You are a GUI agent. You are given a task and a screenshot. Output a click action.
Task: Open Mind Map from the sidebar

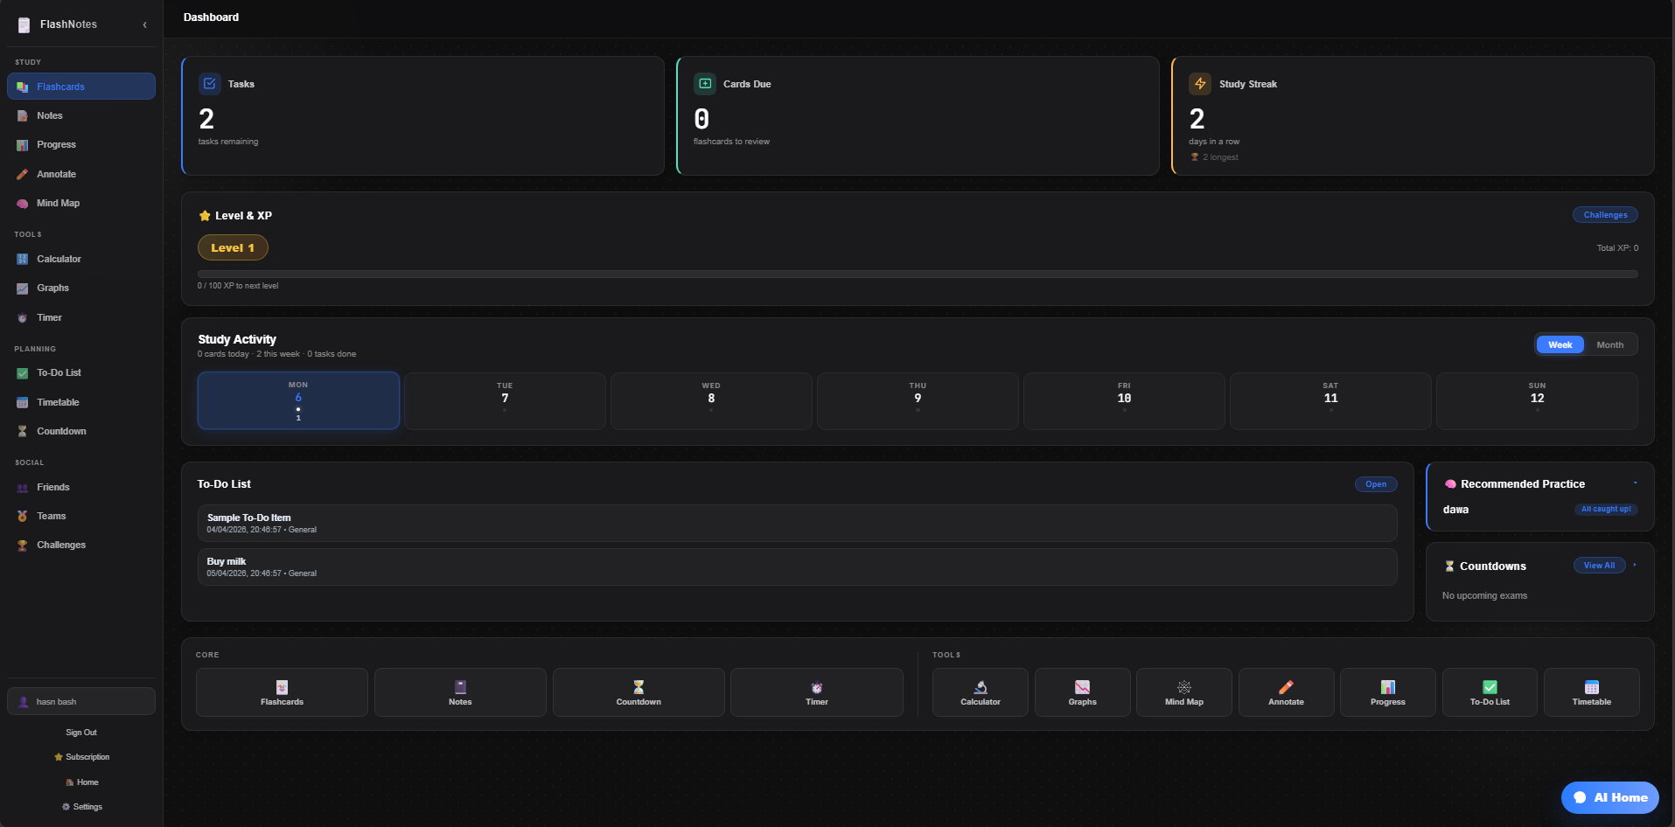(x=58, y=204)
